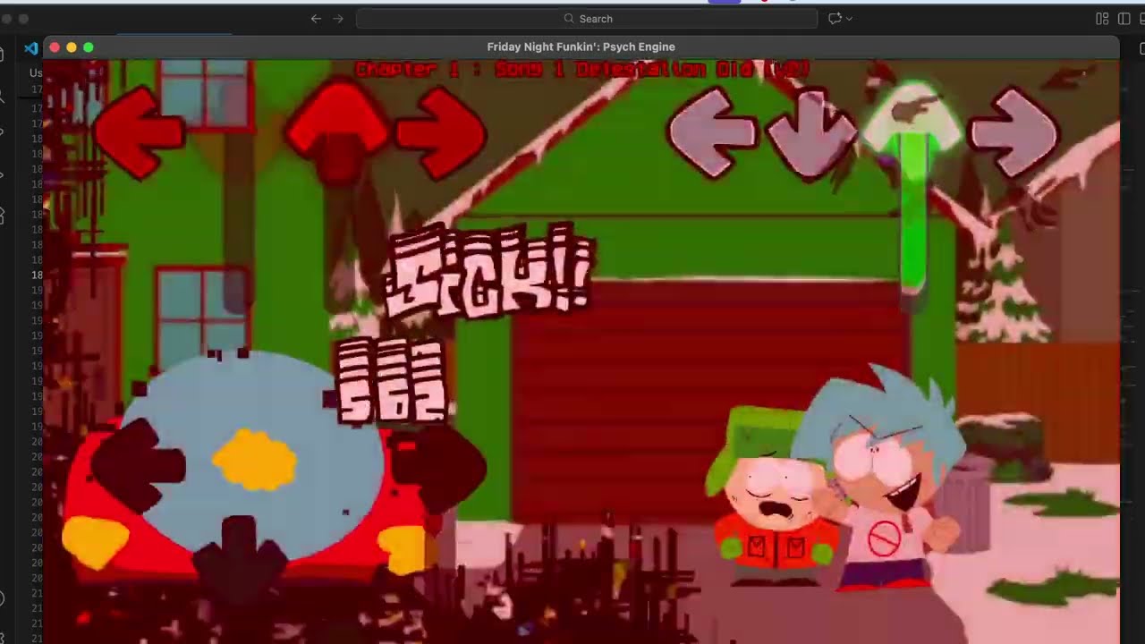The height and width of the screenshot is (644, 1145).
Task: Maximize the game window with the green button
Action: pyautogui.click(x=89, y=47)
